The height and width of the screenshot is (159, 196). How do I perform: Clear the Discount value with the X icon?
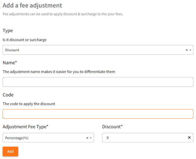pos(189,138)
